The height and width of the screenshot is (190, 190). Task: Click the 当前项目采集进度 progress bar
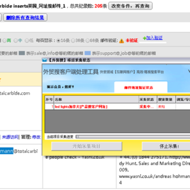coord(133,137)
